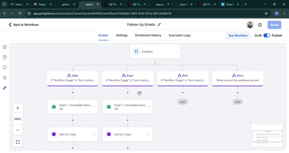The width and height of the screenshot is (289, 153).
Task: Add a step below the None branch
Action: tap(238, 93)
